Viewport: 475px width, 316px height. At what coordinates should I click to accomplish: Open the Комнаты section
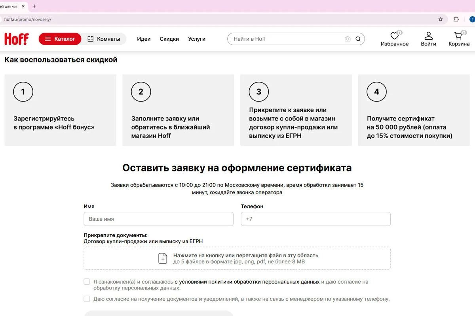click(104, 39)
